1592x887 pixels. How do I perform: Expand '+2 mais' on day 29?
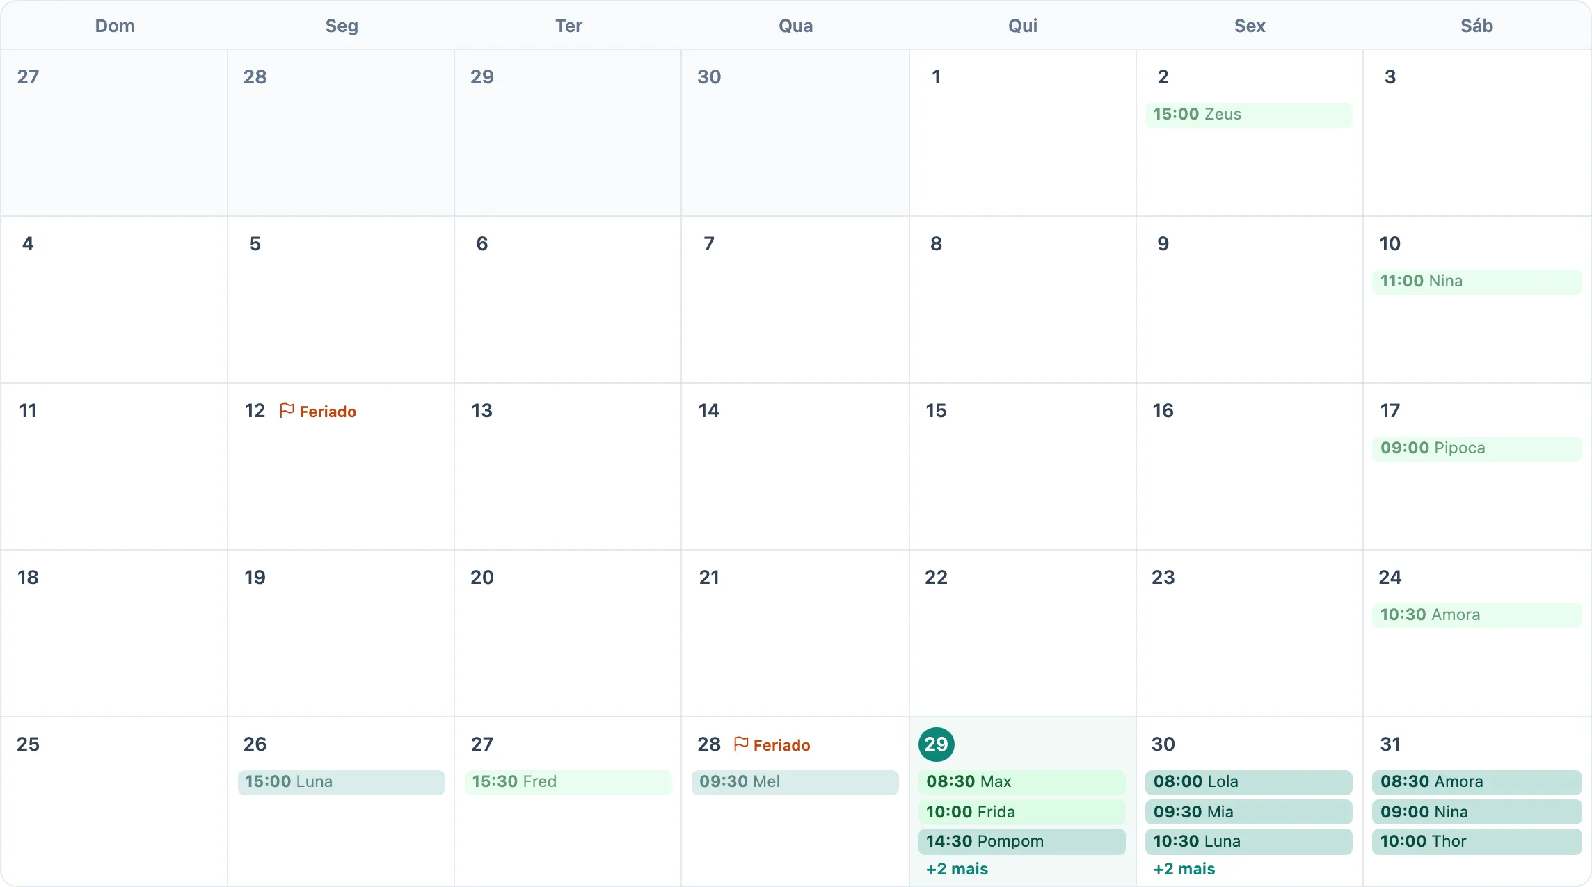click(957, 869)
